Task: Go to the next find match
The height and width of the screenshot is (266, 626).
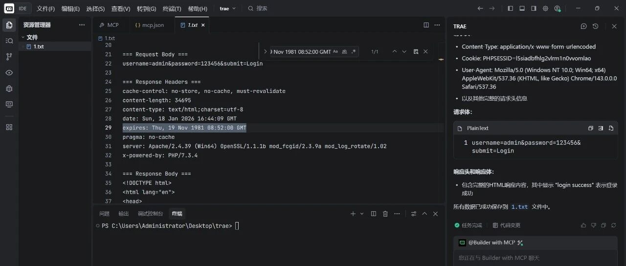Action: (x=404, y=51)
